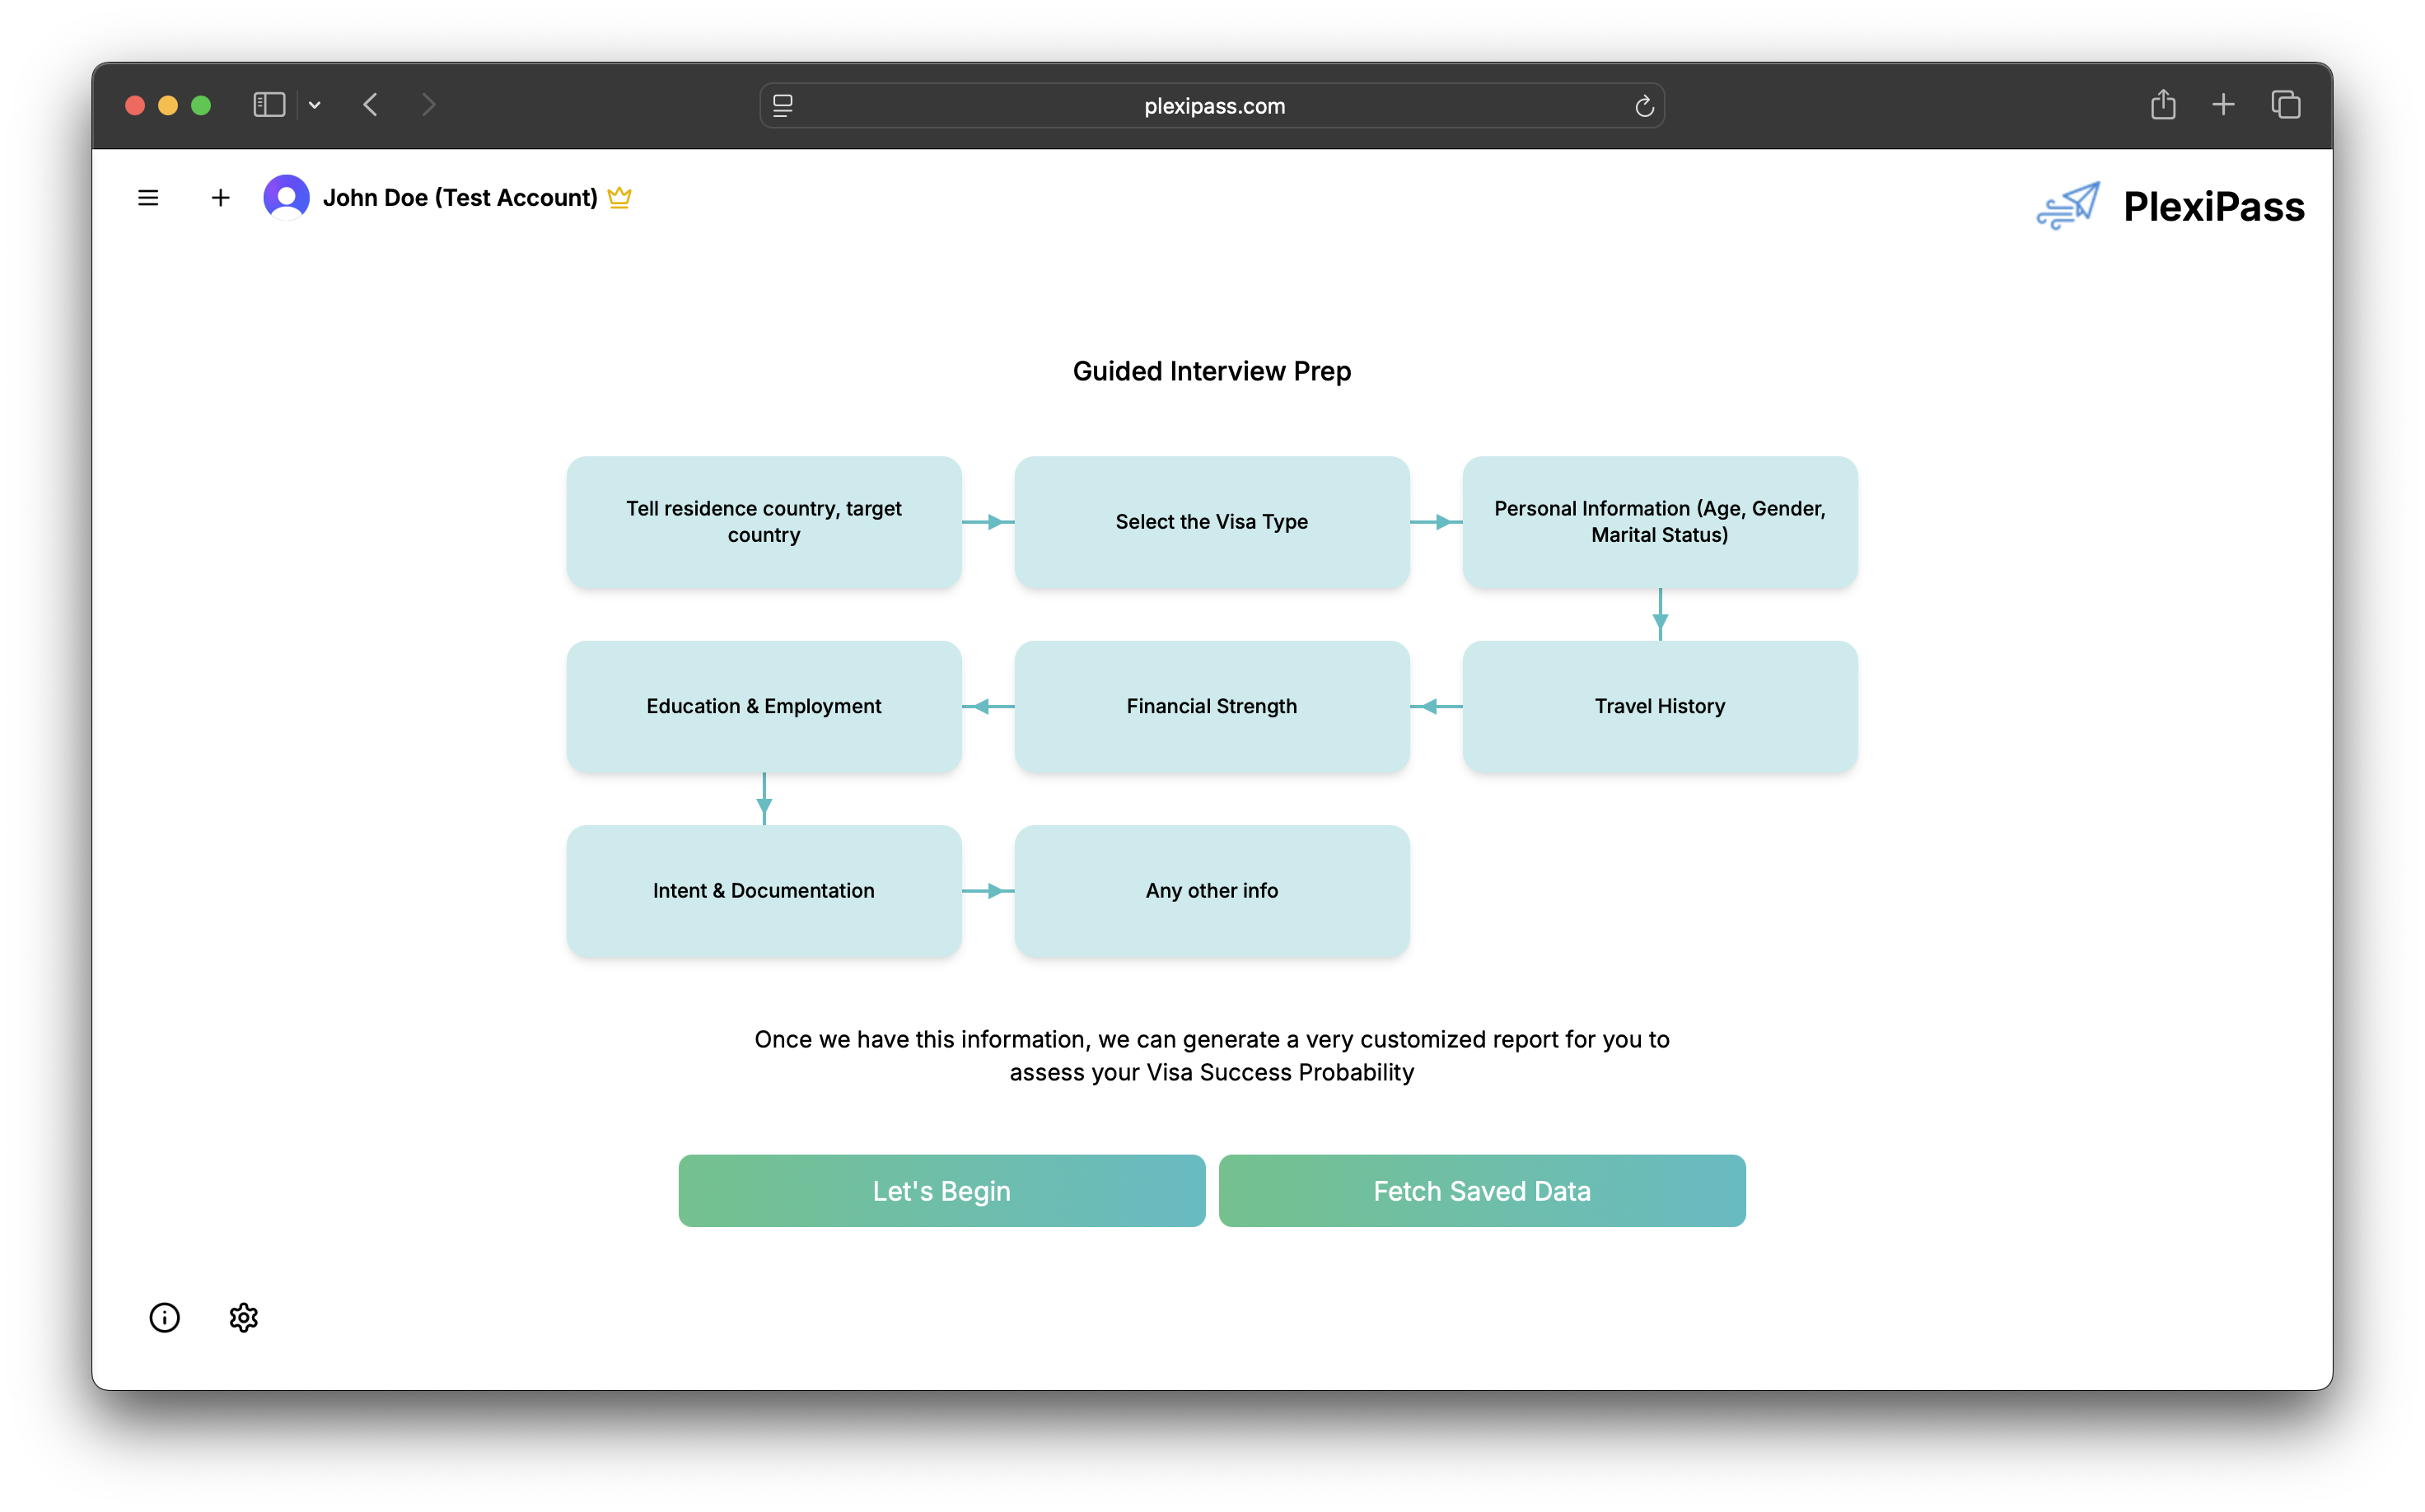Click the plus icon beside user avatar
The image size is (2425, 1512).
pos(220,198)
